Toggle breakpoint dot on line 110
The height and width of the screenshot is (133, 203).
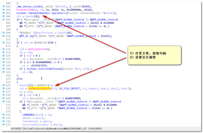coord(4,36)
